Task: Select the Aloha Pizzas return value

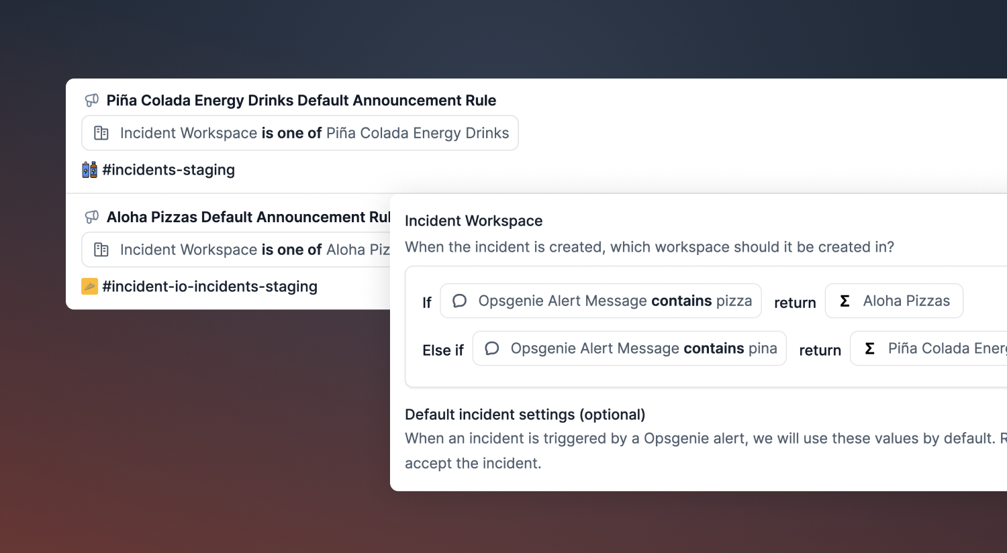Action: coord(894,301)
